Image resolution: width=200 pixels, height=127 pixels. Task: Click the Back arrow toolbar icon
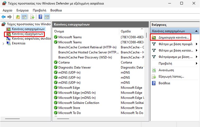(x=3, y=17)
